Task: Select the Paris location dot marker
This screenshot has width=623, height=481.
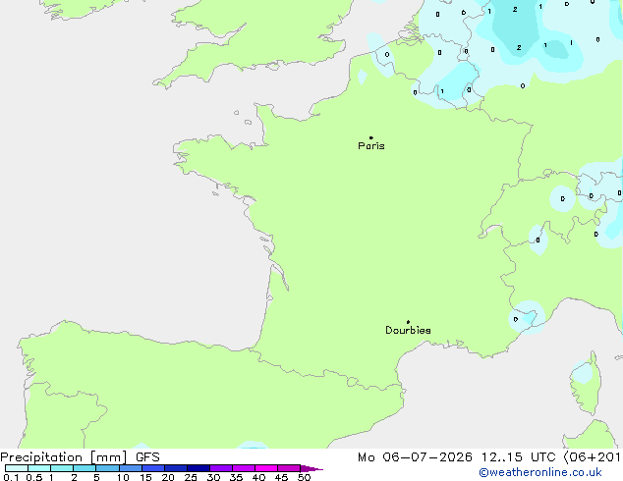Action: point(371,137)
